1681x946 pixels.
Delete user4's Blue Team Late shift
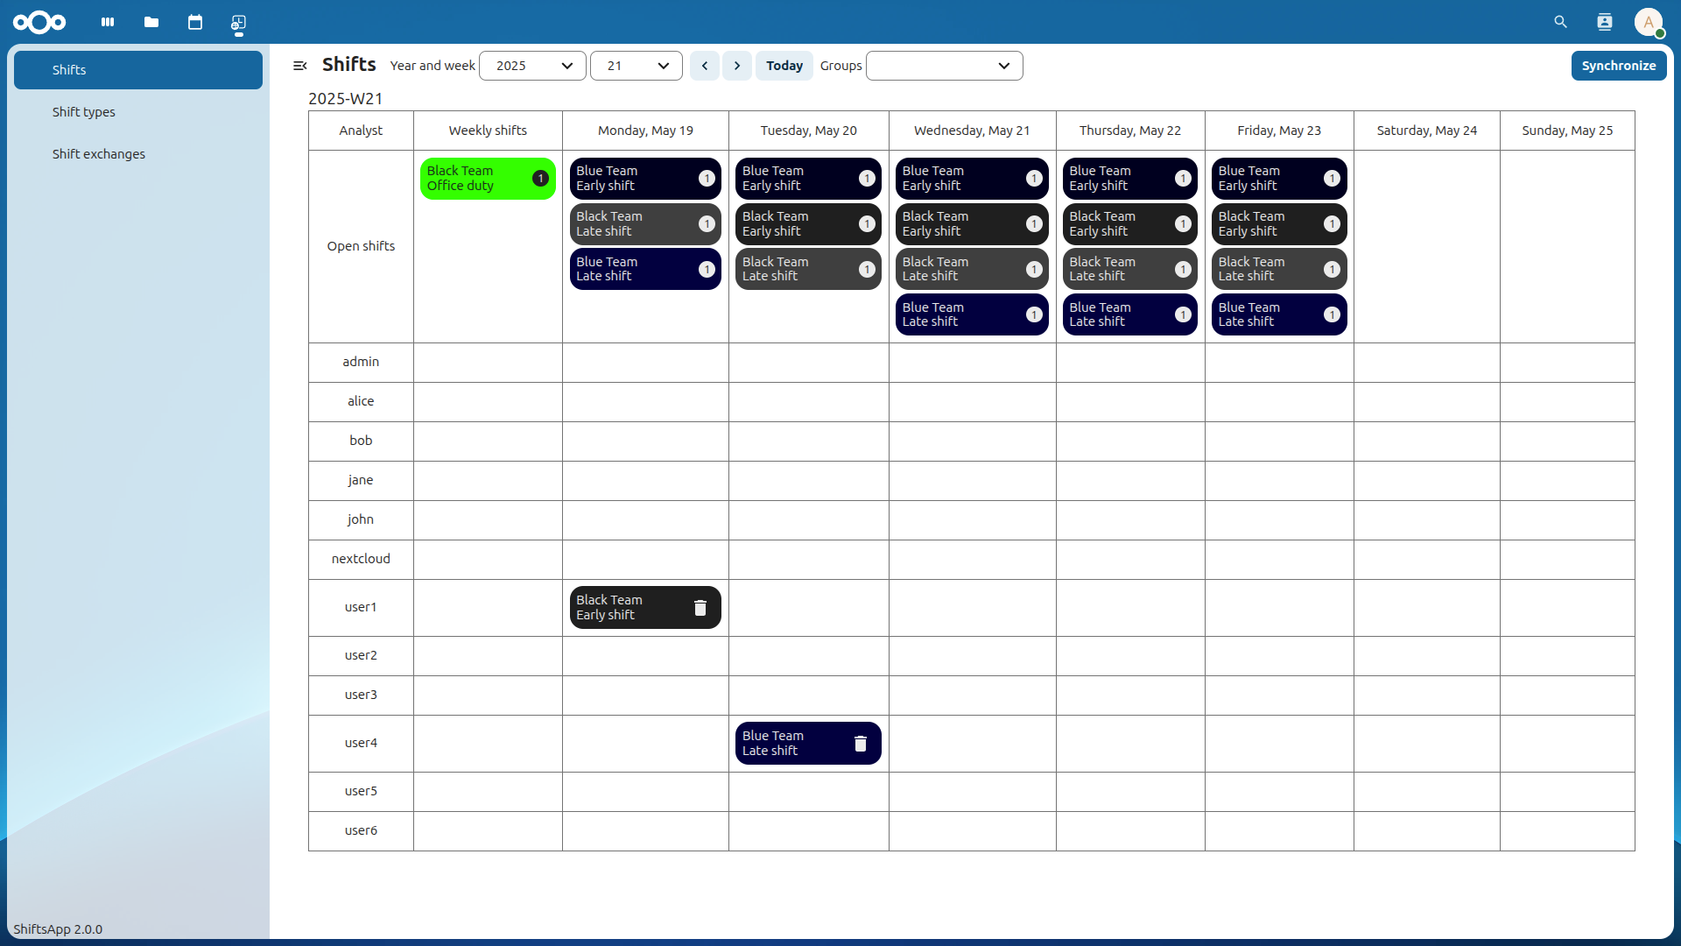[861, 744]
